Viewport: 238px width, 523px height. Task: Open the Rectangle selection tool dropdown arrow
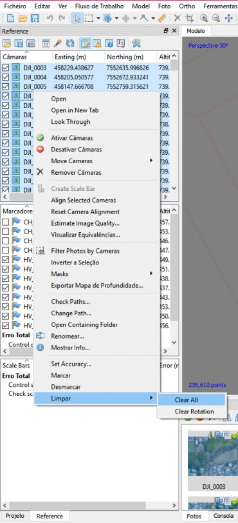[x=98, y=19]
